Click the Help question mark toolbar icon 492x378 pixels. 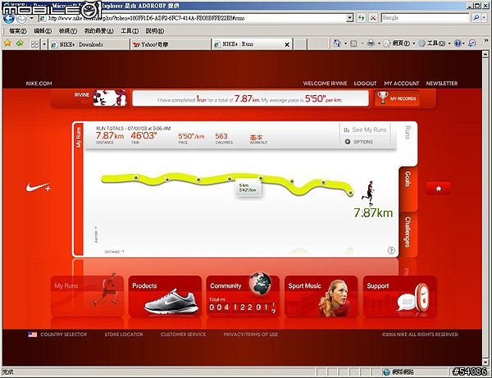(458, 43)
